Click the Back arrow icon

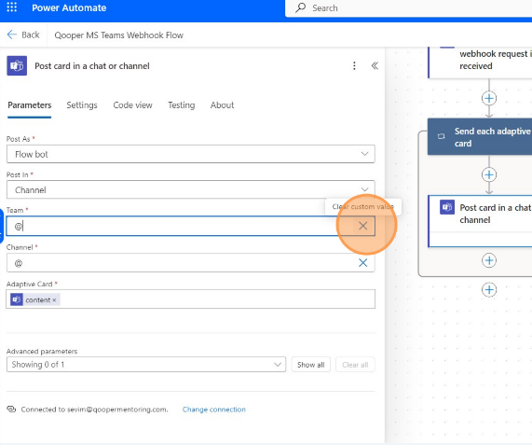[12, 35]
